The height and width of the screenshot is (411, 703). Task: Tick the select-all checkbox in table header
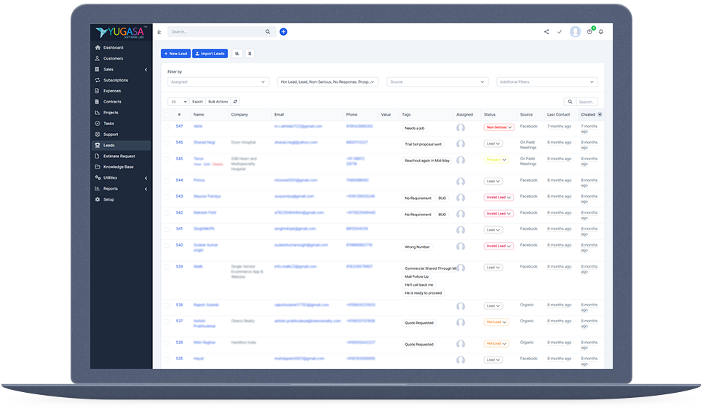[167, 115]
